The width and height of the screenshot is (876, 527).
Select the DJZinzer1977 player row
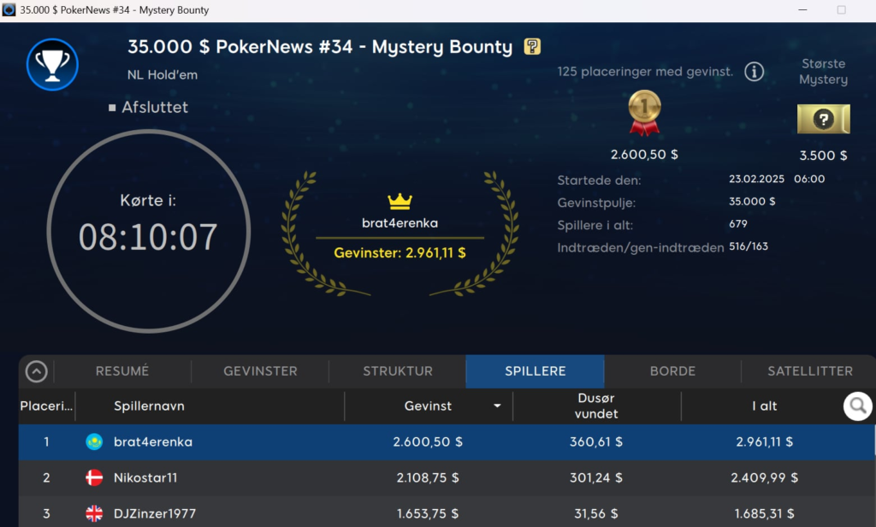pyautogui.click(x=447, y=512)
